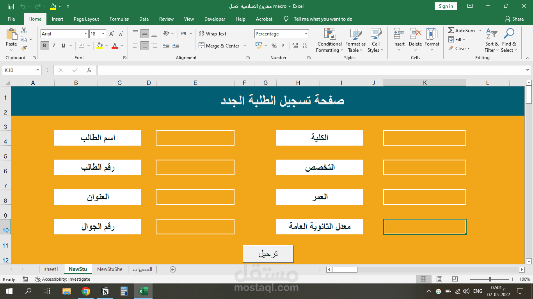Image resolution: width=533 pixels, height=299 pixels.
Task: Open the calculator app in taskbar
Action: pyautogui.click(x=124, y=291)
